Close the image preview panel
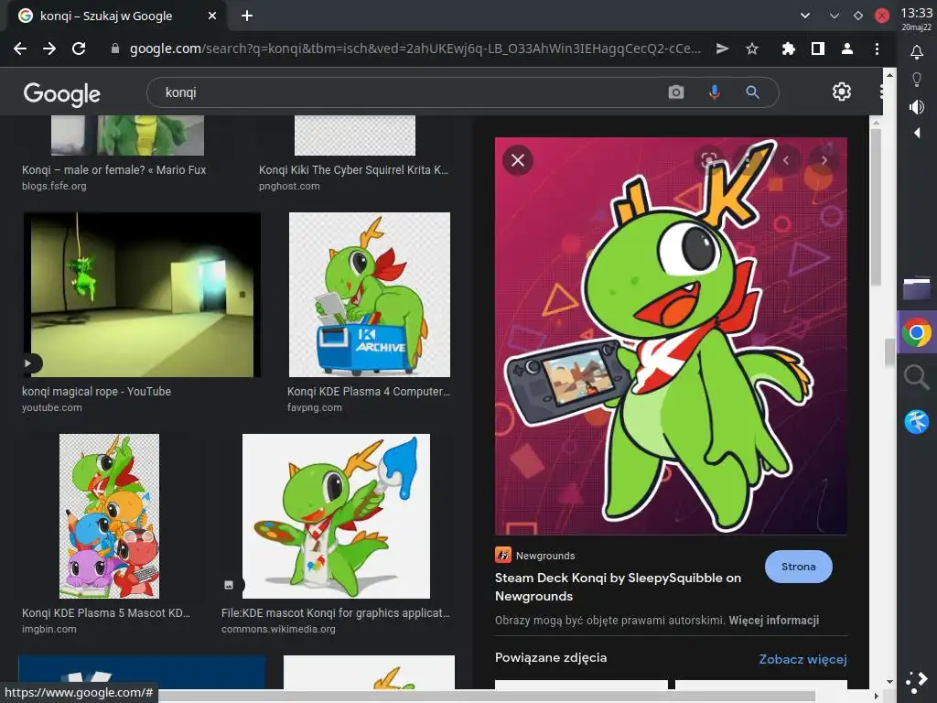This screenshot has height=703, width=937. [x=518, y=160]
